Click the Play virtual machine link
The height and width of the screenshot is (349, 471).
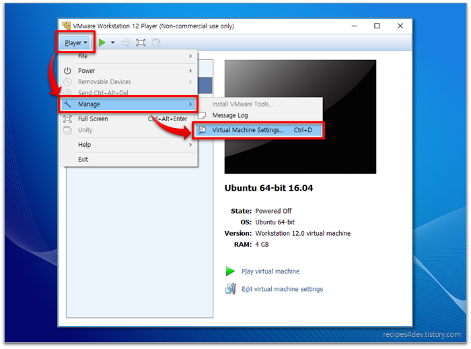[x=270, y=272]
